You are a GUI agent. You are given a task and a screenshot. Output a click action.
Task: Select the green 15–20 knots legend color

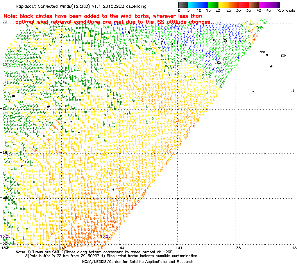[x=213, y=5]
